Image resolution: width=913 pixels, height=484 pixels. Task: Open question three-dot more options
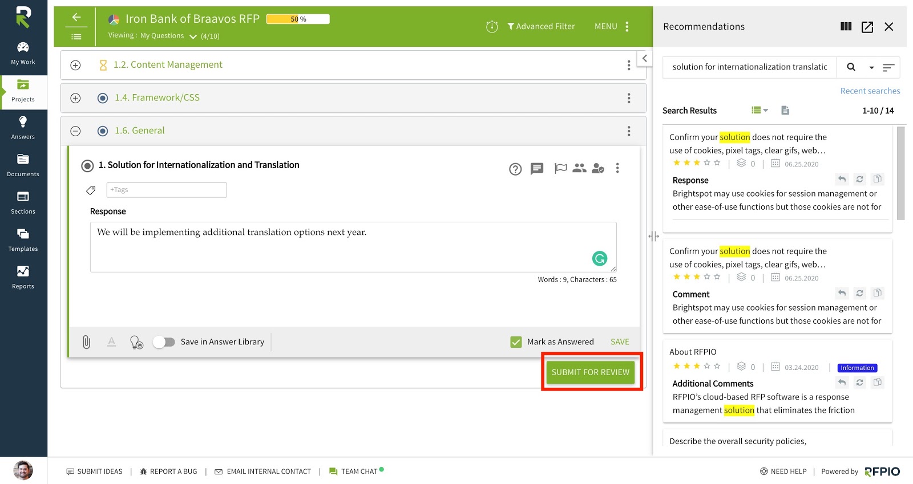tap(617, 168)
